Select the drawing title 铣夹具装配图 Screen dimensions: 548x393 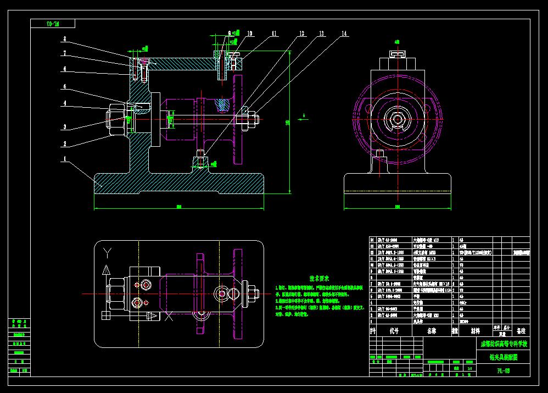(x=504, y=357)
